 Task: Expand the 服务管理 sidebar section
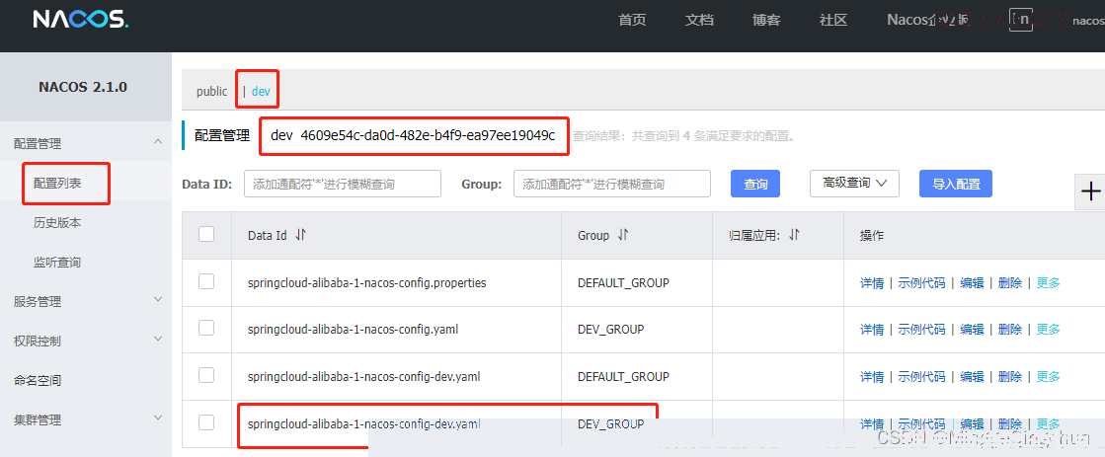click(x=158, y=300)
